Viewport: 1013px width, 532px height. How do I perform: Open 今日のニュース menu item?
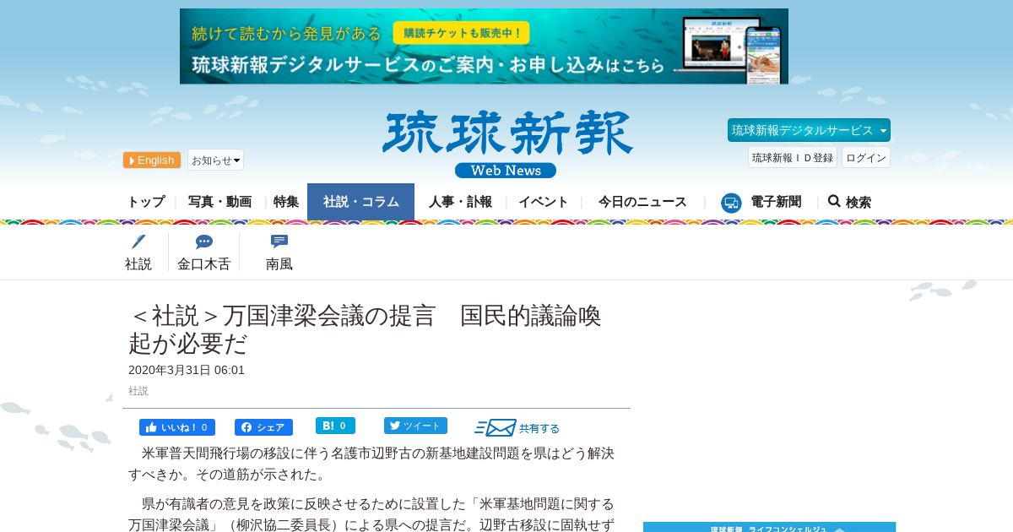[x=642, y=202]
